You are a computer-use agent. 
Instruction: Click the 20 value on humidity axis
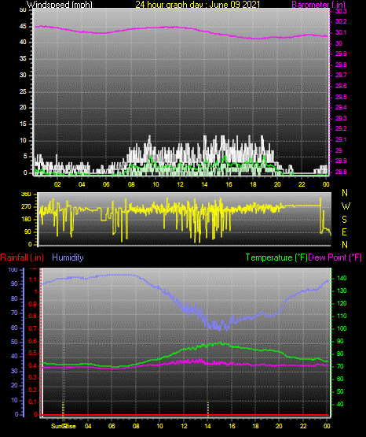(x=14, y=386)
